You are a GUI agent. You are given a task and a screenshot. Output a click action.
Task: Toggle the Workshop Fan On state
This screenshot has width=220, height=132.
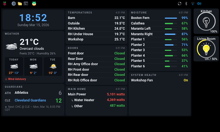186,80
